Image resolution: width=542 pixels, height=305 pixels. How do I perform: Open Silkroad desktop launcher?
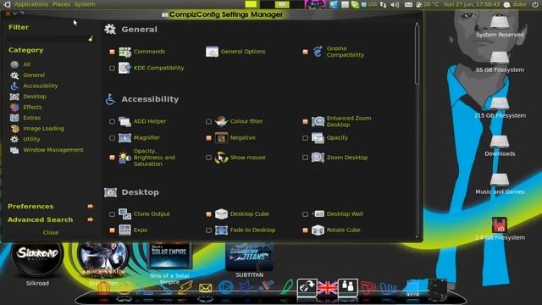37,255
